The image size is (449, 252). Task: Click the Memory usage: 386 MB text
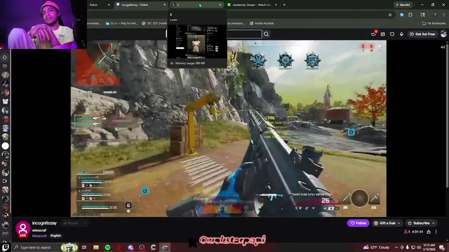pyautogui.click(x=190, y=63)
